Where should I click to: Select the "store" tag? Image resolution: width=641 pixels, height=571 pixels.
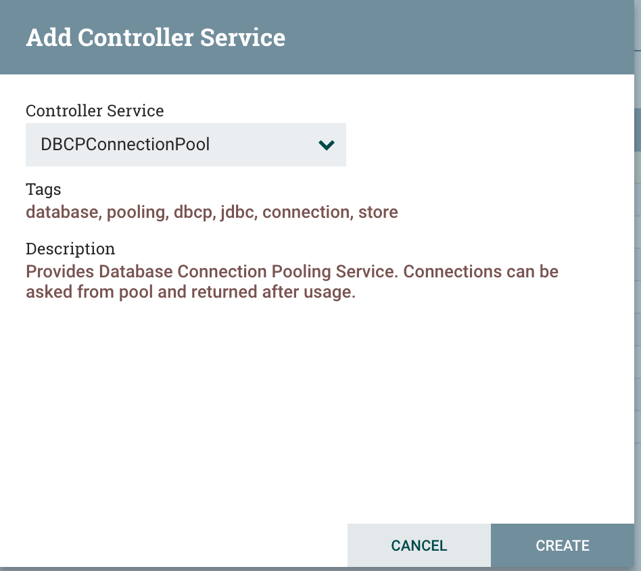[x=378, y=212]
